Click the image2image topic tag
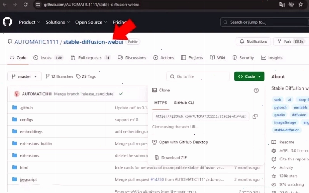This screenshot has width=309, height=193. [x=285, y=122]
